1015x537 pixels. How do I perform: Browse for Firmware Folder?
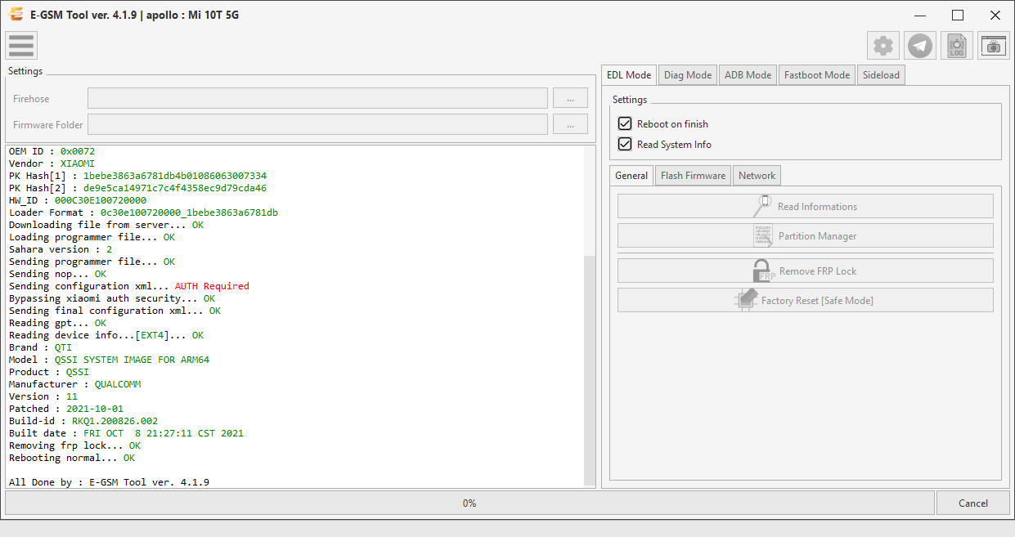(570, 124)
